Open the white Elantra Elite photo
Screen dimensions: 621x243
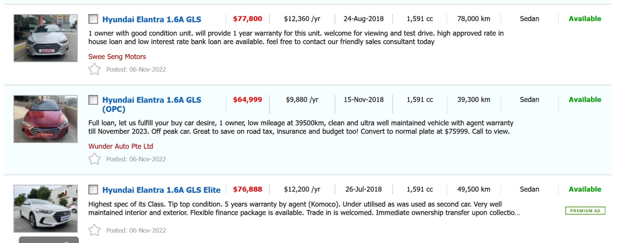coord(45,209)
